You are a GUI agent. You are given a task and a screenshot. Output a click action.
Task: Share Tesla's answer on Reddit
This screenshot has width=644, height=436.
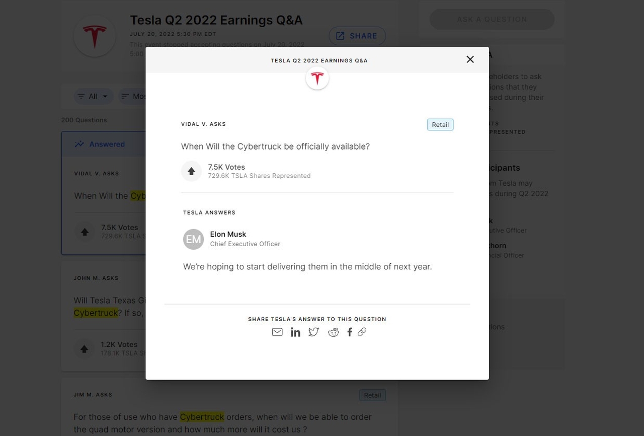click(333, 332)
